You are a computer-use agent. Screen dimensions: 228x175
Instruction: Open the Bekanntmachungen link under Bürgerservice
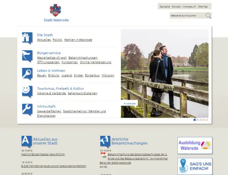tap(83, 57)
